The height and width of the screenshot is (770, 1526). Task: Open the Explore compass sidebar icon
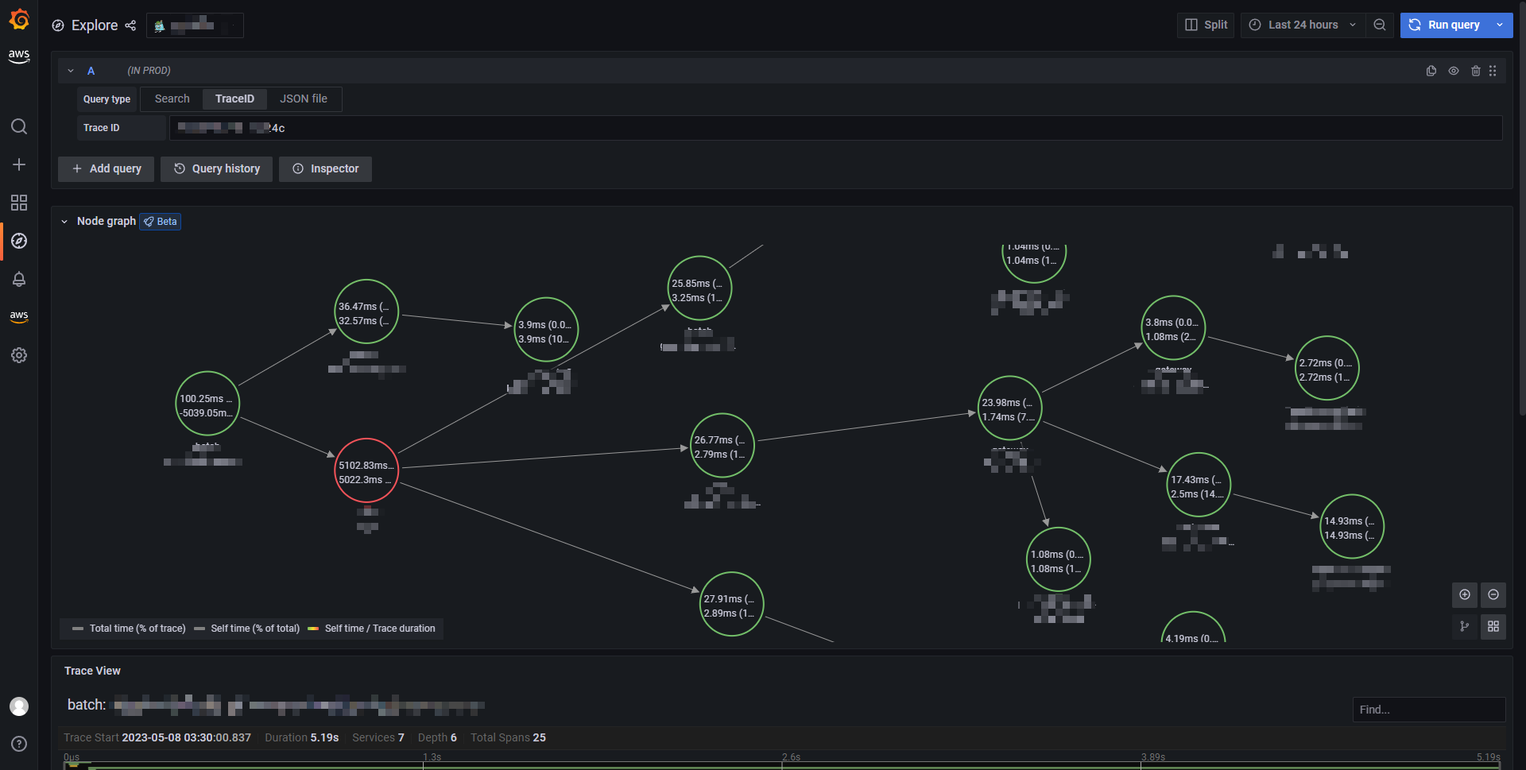(x=19, y=241)
